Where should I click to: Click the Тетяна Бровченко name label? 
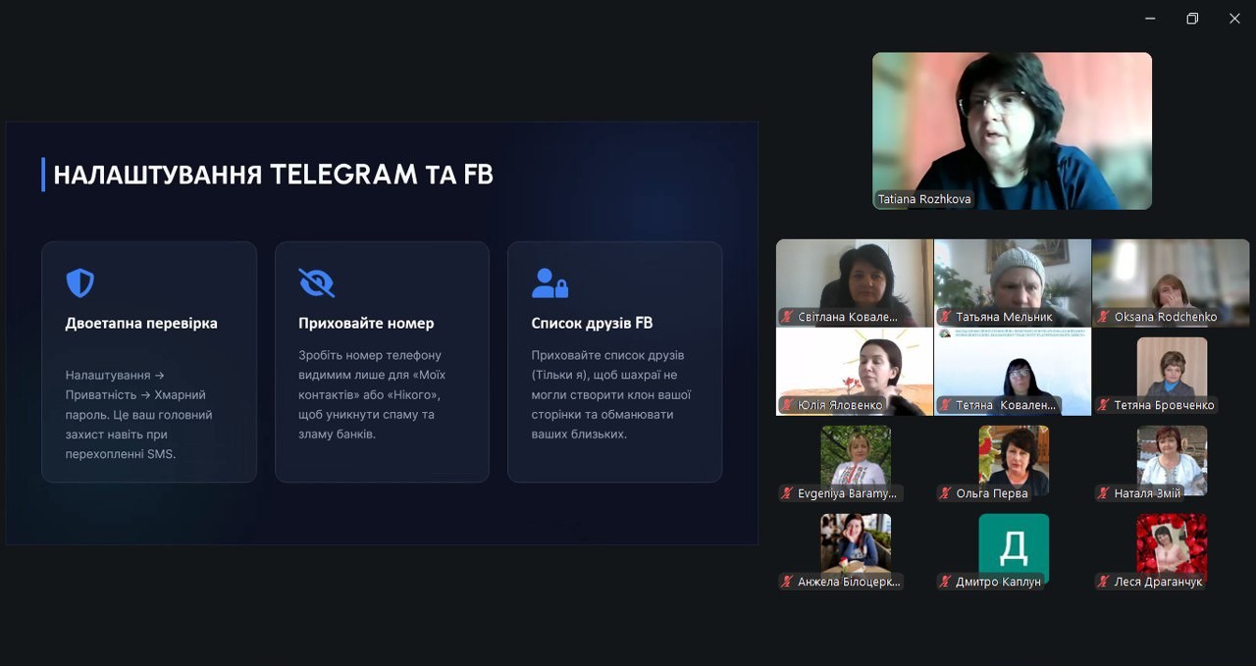point(1164,405)
